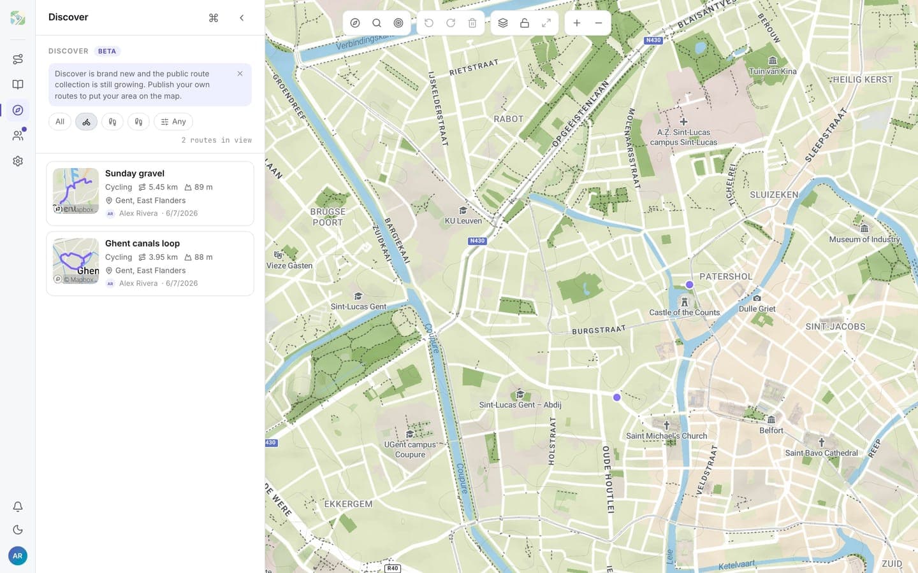This screenshot has height=573, width=918.
Task: Select the Discover compass icon in the sidebar
Action: tap(18, 110)
